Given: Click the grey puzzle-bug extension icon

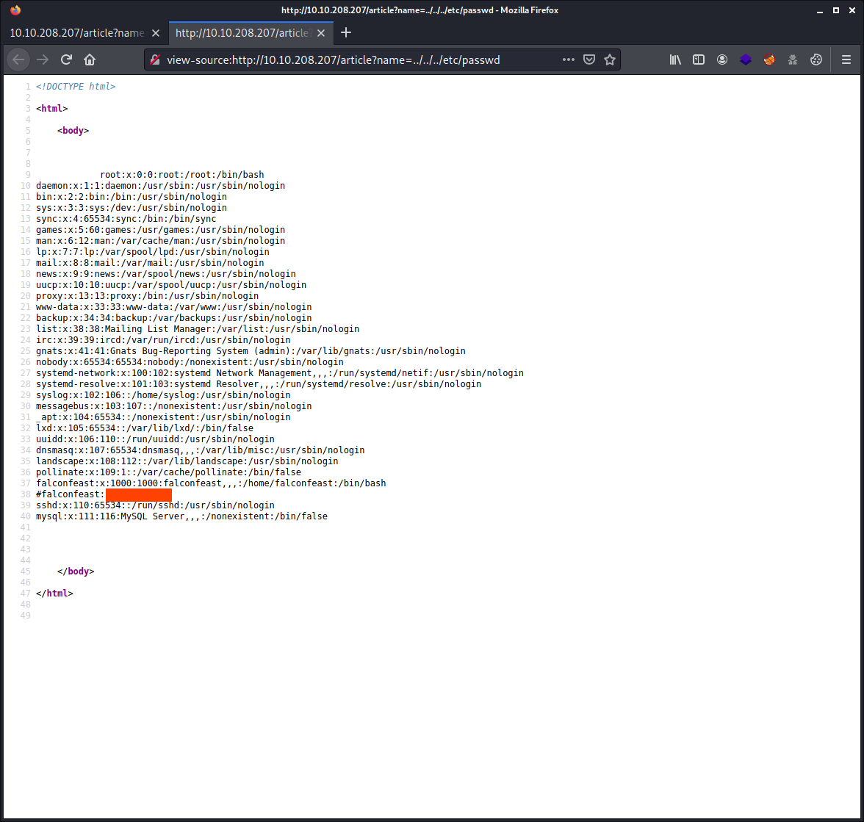Looking at the screenshot, I should [792, 60].
